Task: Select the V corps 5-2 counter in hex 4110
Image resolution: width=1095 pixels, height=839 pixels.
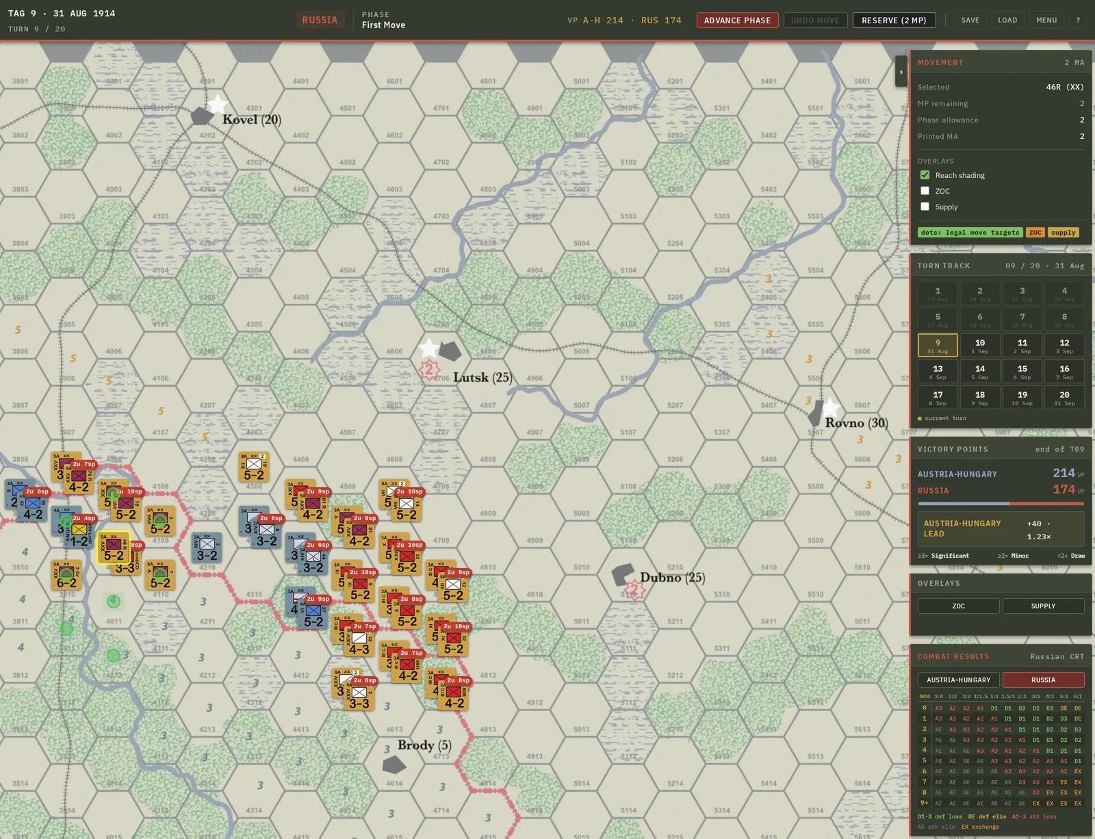Action: click(160, 576)
